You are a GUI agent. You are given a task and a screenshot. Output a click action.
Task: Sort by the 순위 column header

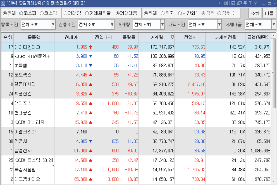click(x=7, y=37)
